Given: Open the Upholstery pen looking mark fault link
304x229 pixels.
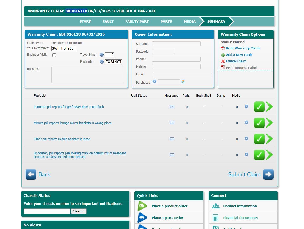Looking at the screenshot, I should [80, 155].
